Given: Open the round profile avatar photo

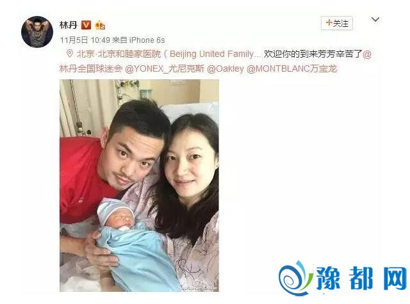Looking at the screenshot, I should click(x=37, y=32).
